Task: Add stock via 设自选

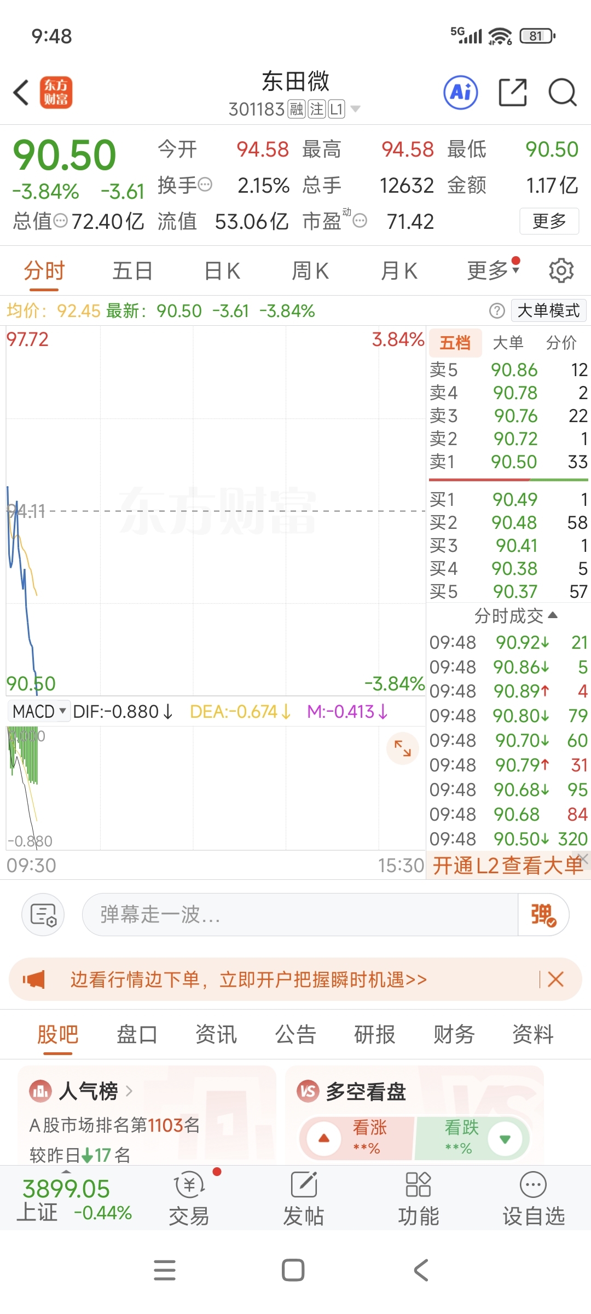Action: (534, 1199)
